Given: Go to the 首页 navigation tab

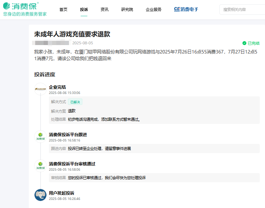Looking at the screenshot, I should click(x=63, y=10).
